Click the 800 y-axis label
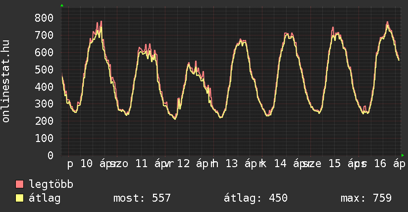The image size is (408, 212). pos(44,18)
